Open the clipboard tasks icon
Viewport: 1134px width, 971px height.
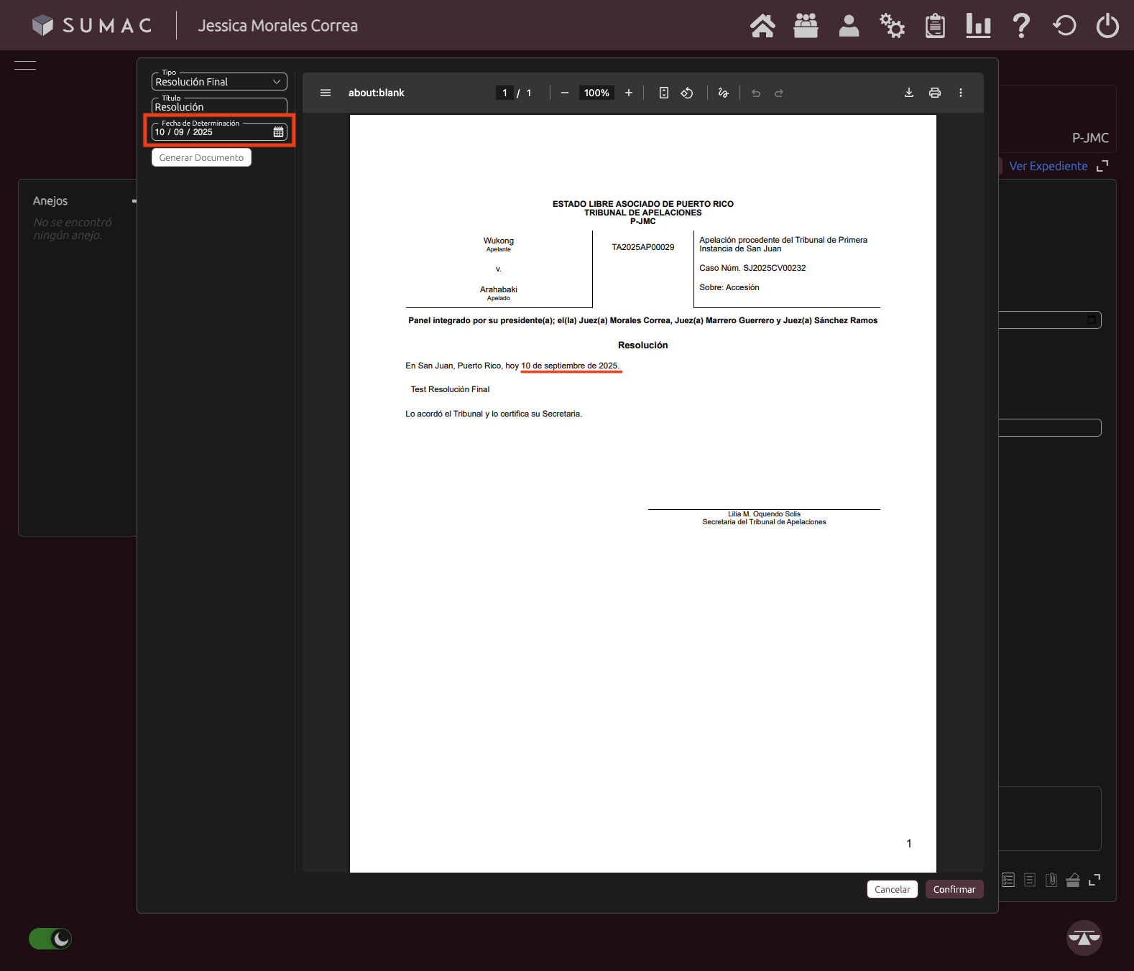pyautogui.click(x=935, y=26)
